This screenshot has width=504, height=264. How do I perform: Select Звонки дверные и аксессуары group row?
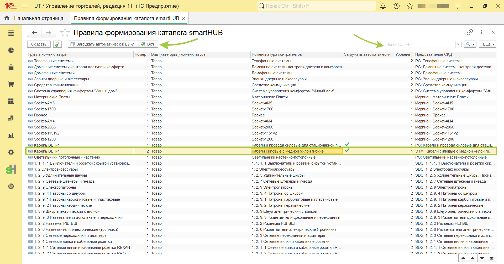coord(261,79)
